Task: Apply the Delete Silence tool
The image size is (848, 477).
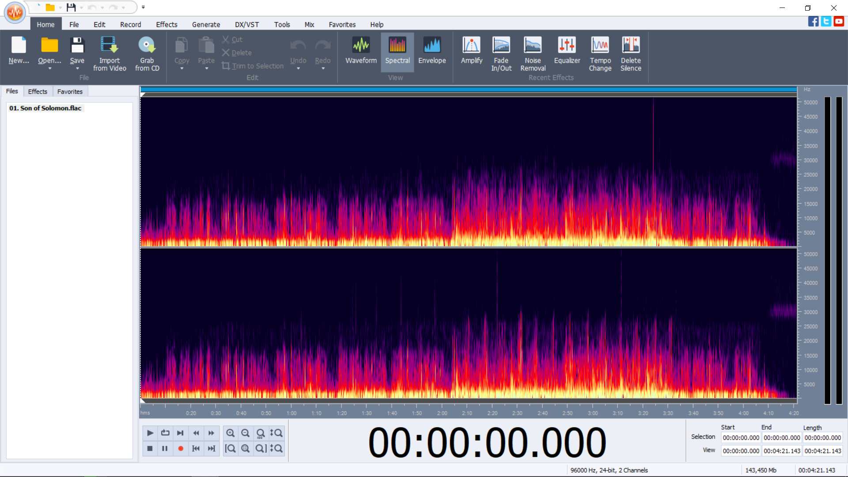Action: (x=630, y=54)
